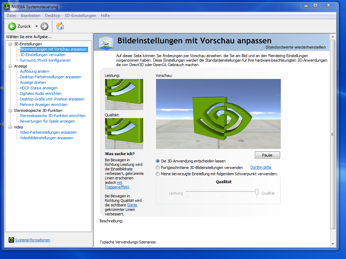The image size is (346, 259).
Task: Click the Stereoskopische 3D-Funktion category label
Action: click(x=38, y=110)
